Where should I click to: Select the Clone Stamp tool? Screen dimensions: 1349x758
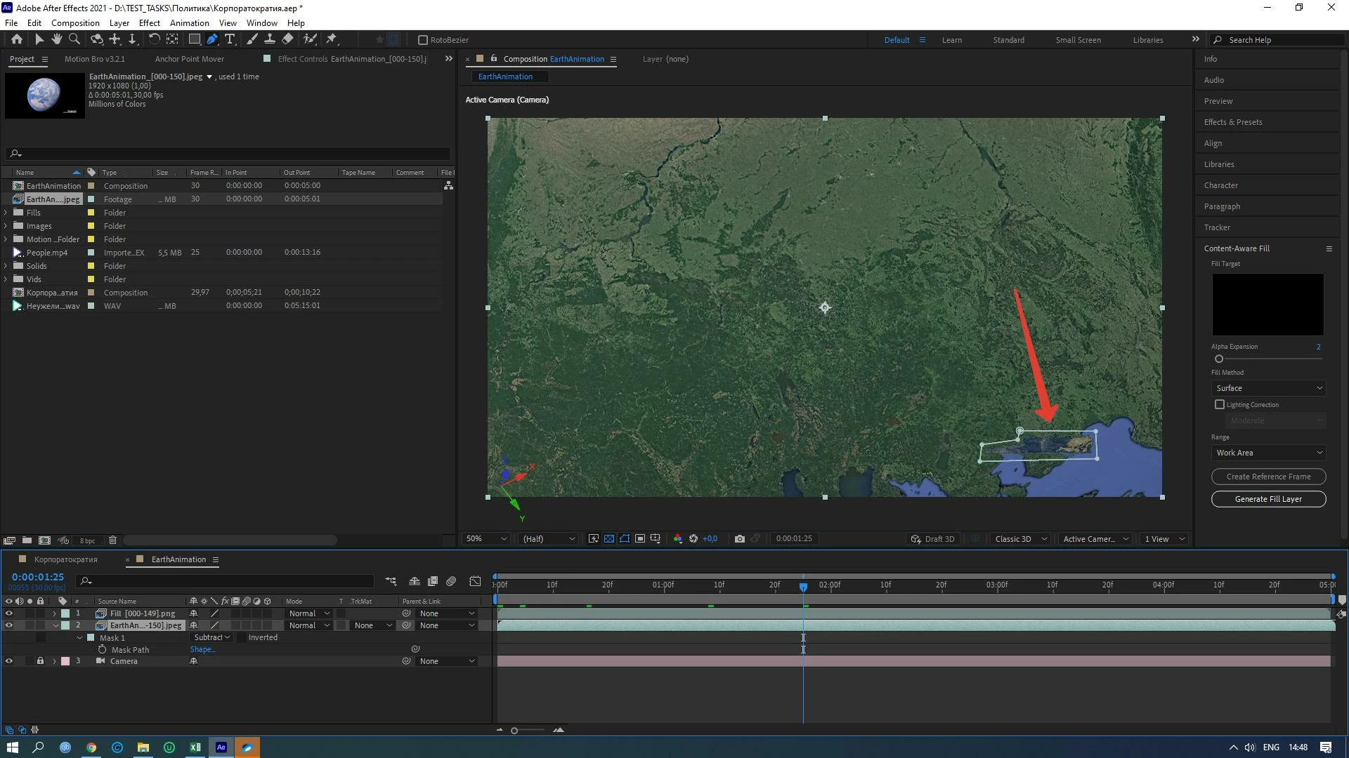tap(269, 39)
